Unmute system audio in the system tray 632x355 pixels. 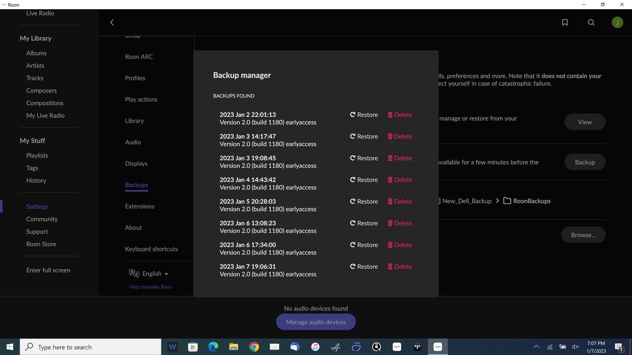pyautogui.click(x=576, y=347)
